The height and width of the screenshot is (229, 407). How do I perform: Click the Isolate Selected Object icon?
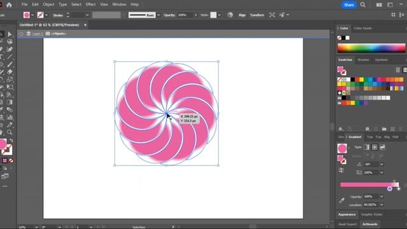click(x=272, y=15)
